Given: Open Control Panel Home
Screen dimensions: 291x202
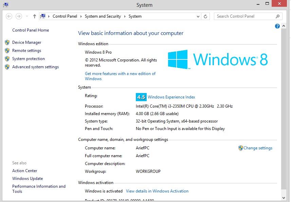Looking at the screenshot, I should point(31,30).
